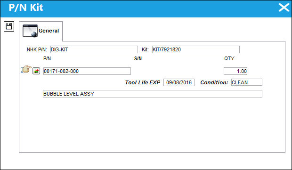Select the pointing hand row icon
This screenshot has width=292, height=170.
click(26, 69)
